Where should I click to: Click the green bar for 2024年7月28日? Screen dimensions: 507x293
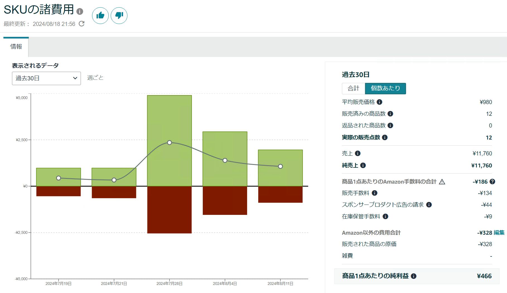pos(169,117)
